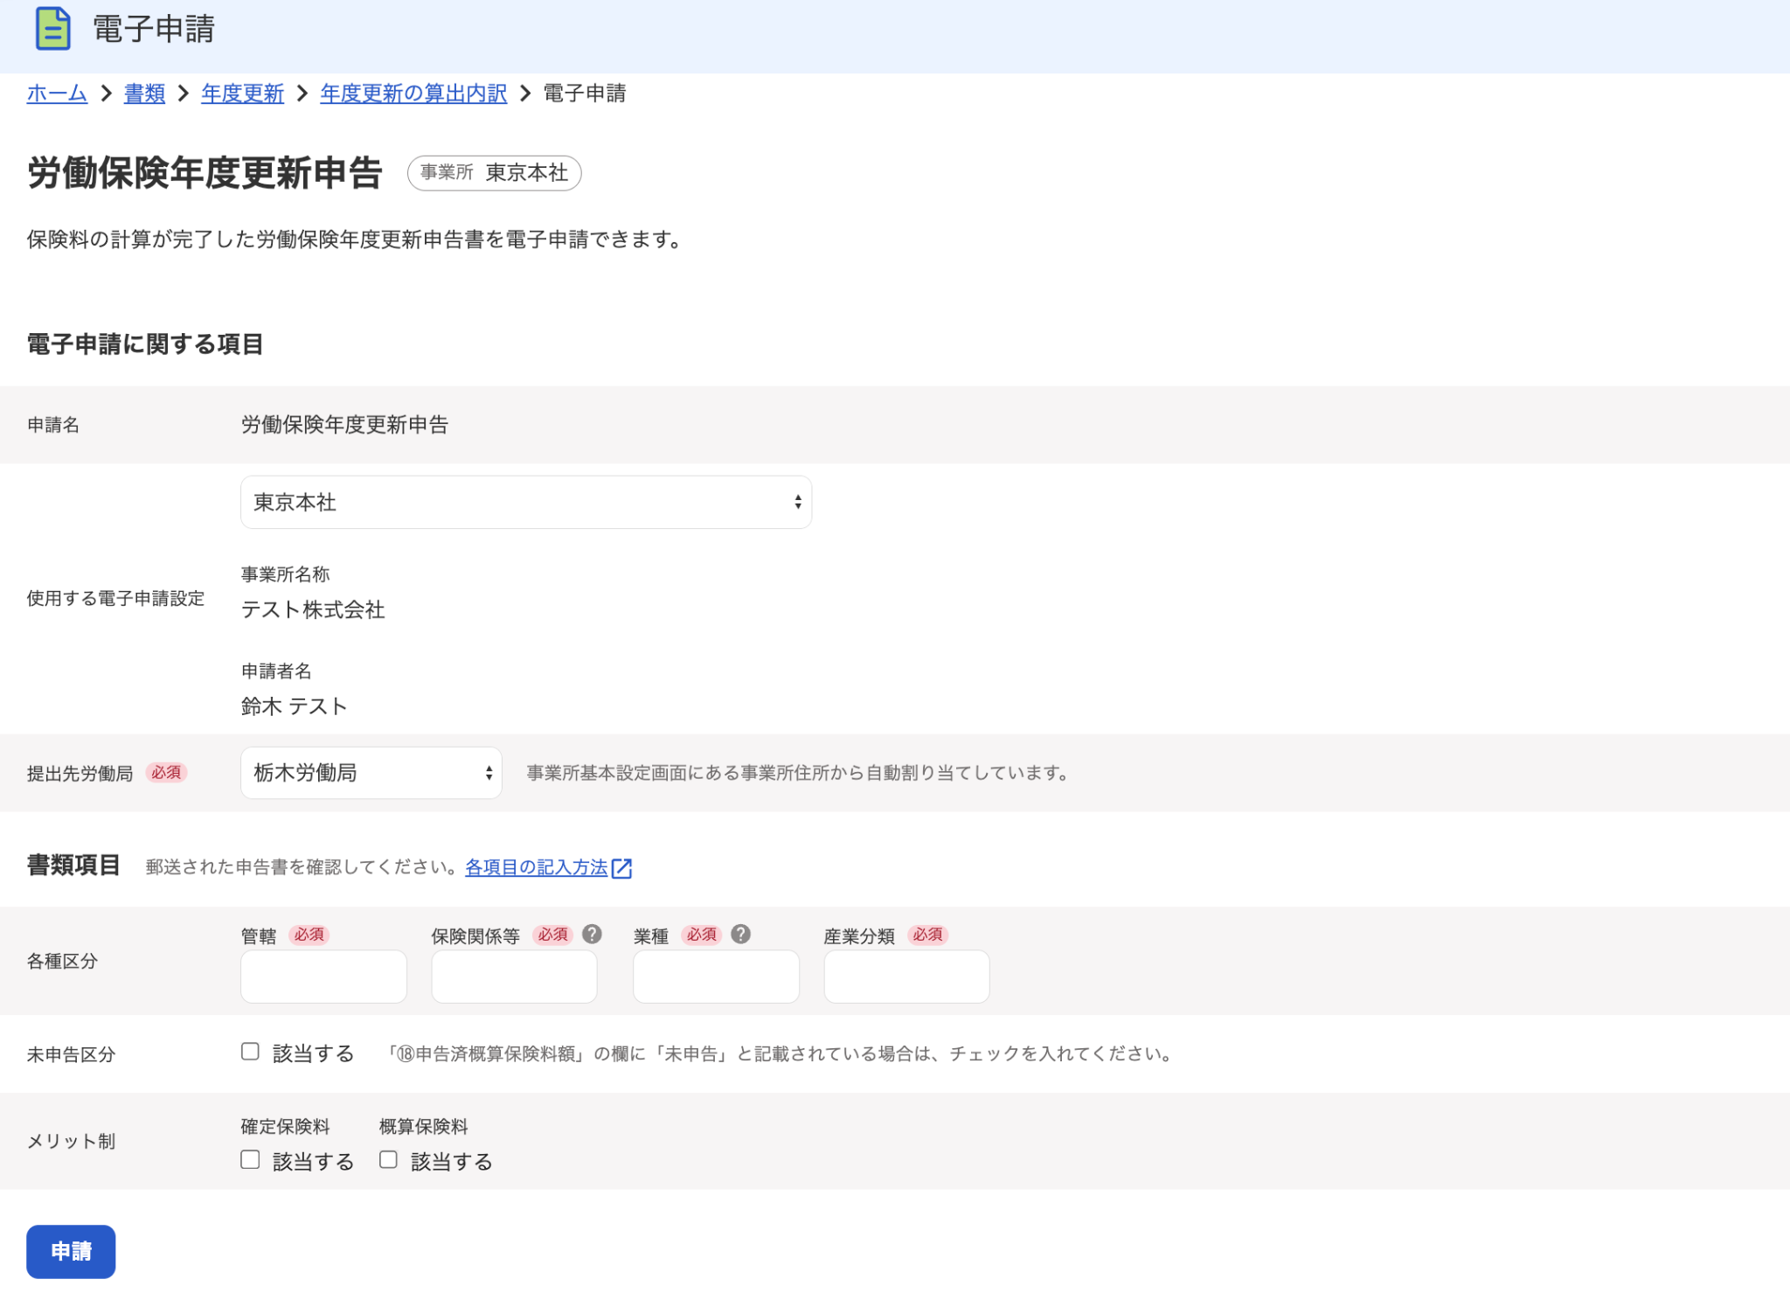Click the 電子申請 title in top header
1790x1293 pixels.
(x=154, y=29)
